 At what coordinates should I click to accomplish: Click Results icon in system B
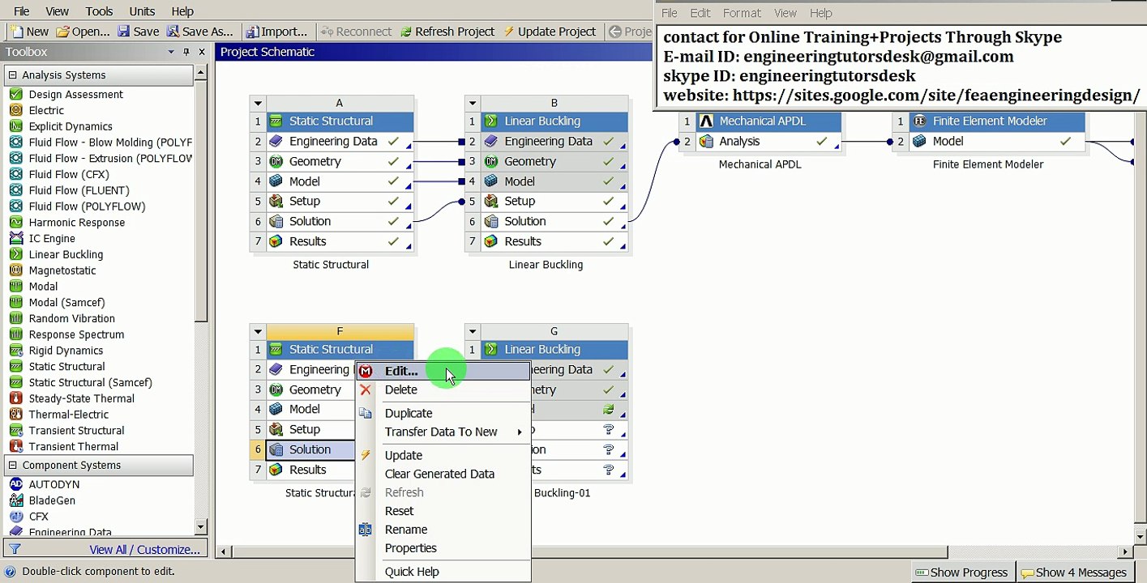(x=491, y=241)
